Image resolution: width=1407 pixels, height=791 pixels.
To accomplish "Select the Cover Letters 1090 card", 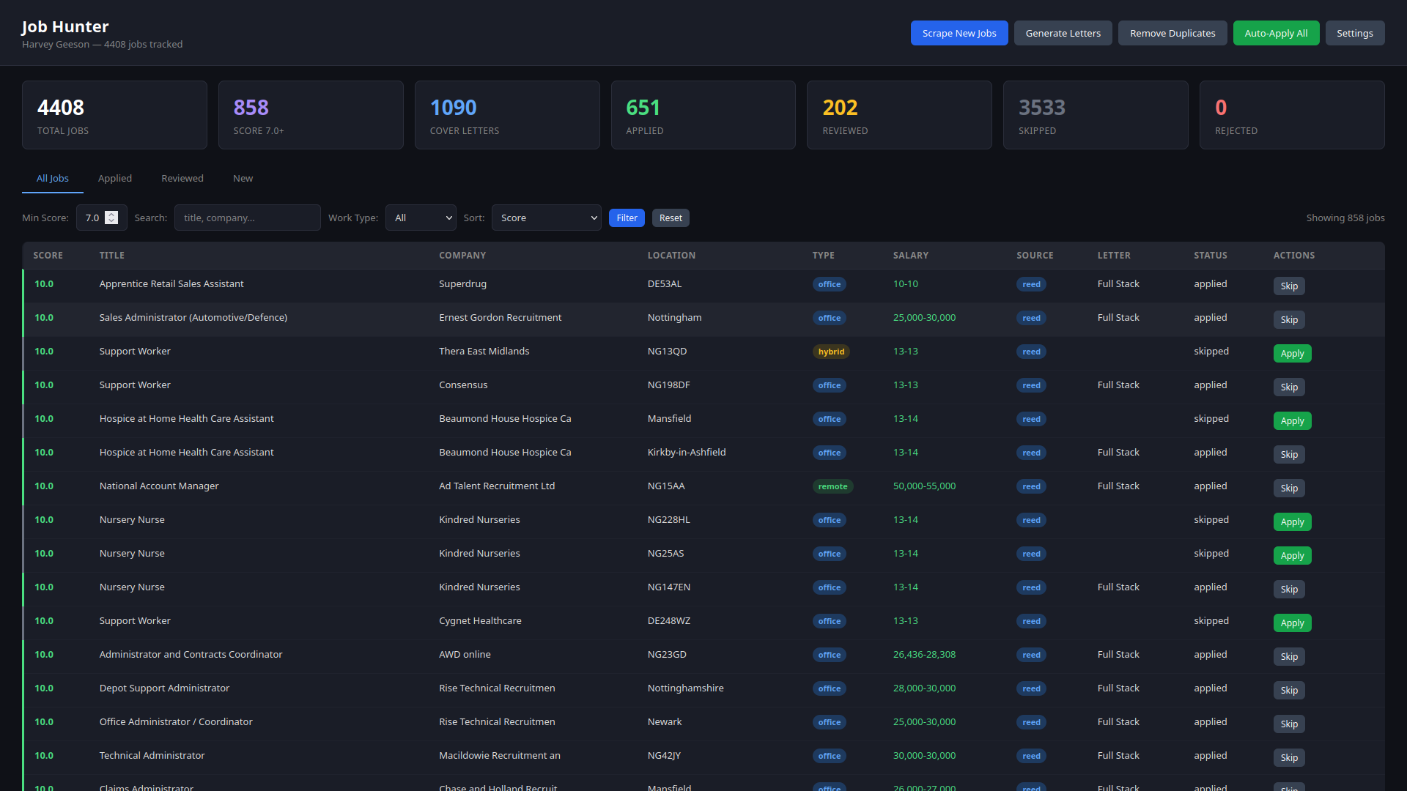I will (507, 115).
